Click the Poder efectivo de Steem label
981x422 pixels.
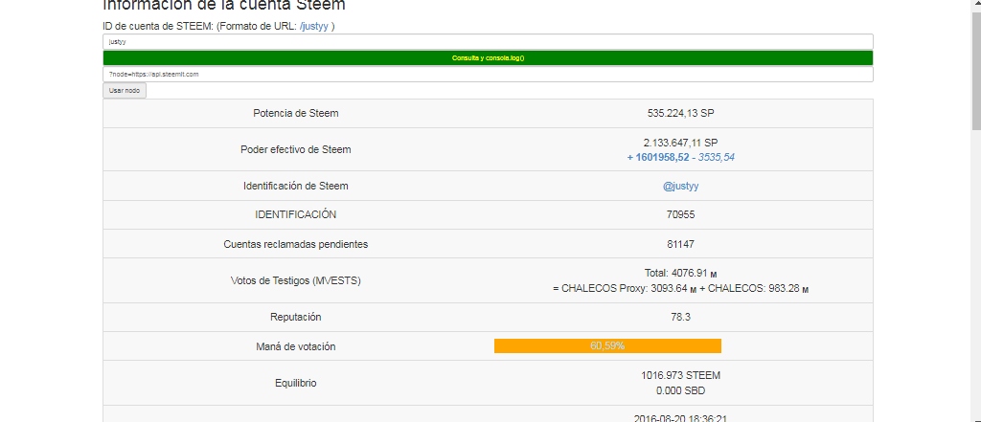pos(296,150)
